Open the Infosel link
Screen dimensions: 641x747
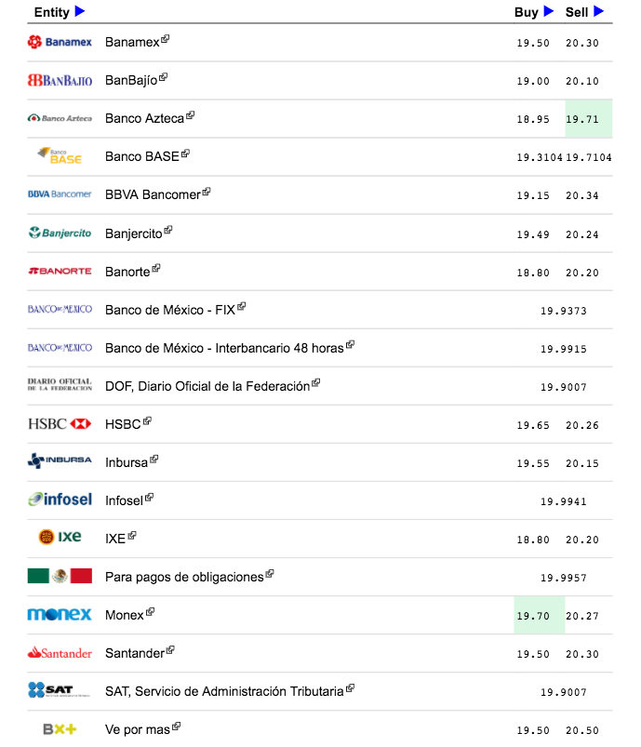pyautogui.click(x=124, y=500)
